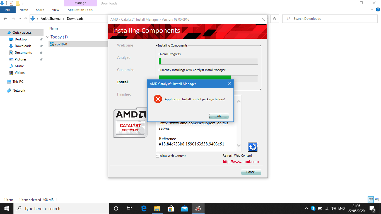Expand the chevron after Ankit Sharma in path
Screen dimensions: 381x214
pos(64,19)
